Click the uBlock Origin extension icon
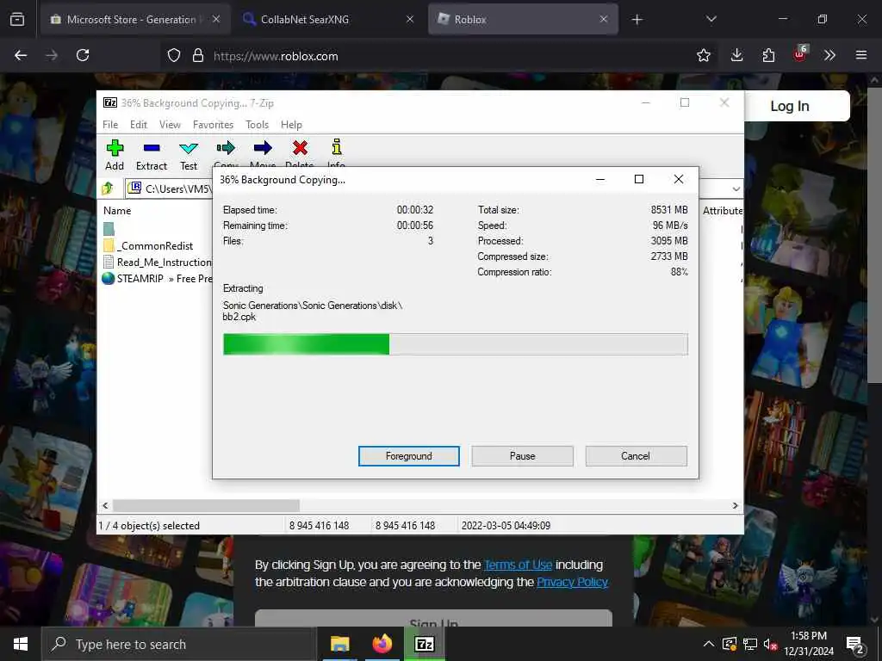Image resolution: width=882 pixels, height=661 pixels. tap(800, 54)
